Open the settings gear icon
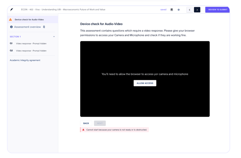 (x=179, y=10)
